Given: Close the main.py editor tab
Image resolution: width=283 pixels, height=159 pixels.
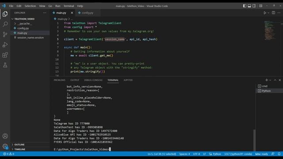Looking at the screenshot, I should [x=72, y=13].
